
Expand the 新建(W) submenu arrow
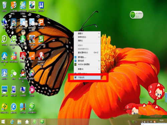99,69
